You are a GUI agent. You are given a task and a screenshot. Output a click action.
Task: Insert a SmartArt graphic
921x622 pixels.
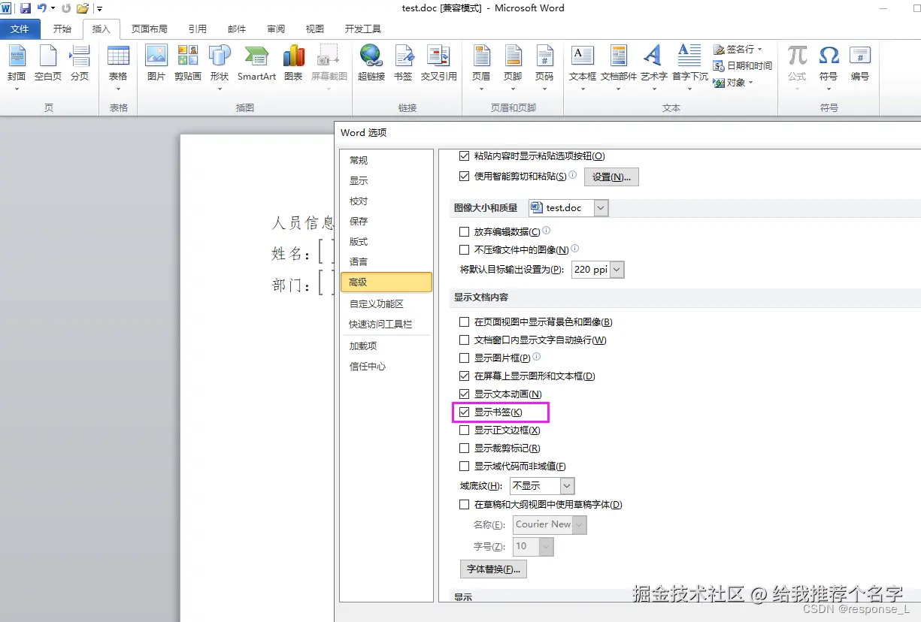(x=256, y=65)
